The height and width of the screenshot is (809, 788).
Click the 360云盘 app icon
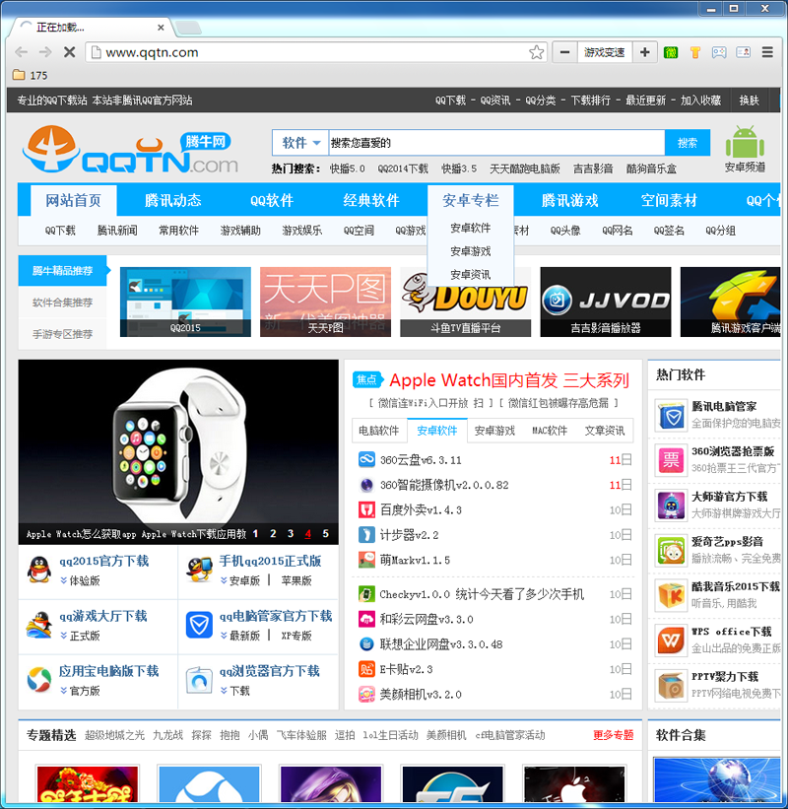366,459
